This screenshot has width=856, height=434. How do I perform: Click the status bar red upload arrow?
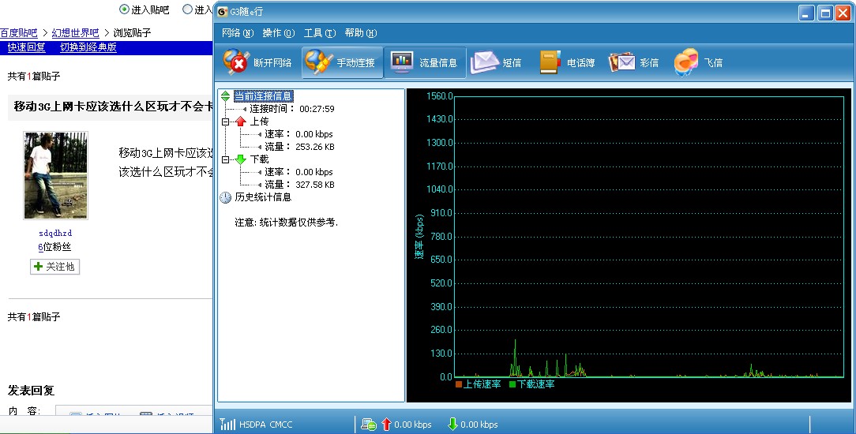386,425
